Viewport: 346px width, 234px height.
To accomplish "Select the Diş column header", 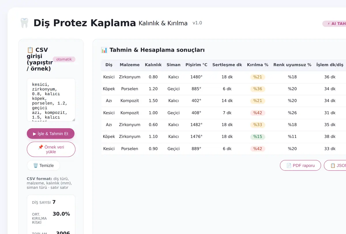I will 109,65.
